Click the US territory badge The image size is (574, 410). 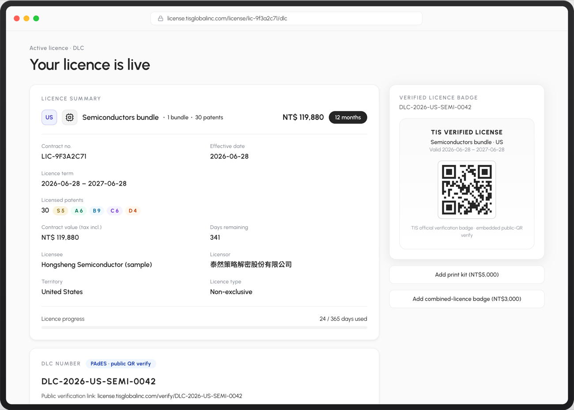(x=49, y=117)
